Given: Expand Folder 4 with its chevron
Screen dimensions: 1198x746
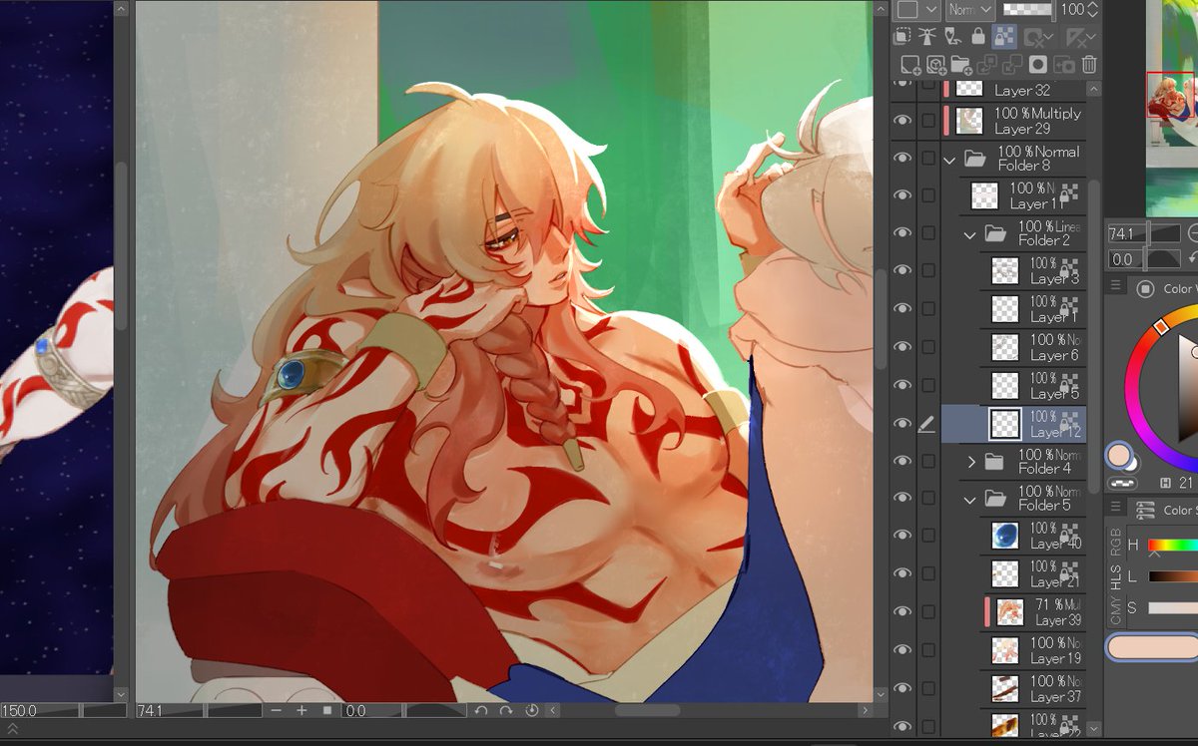Looking at the screenshot, I should pos(970,462).
